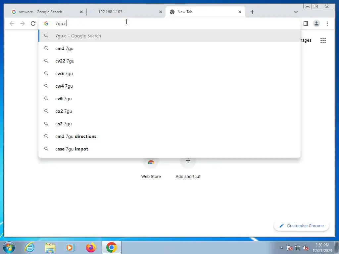Open the Google apps grid
The height and width of the screenshot is (254, 339).
(x=323, y=40)
